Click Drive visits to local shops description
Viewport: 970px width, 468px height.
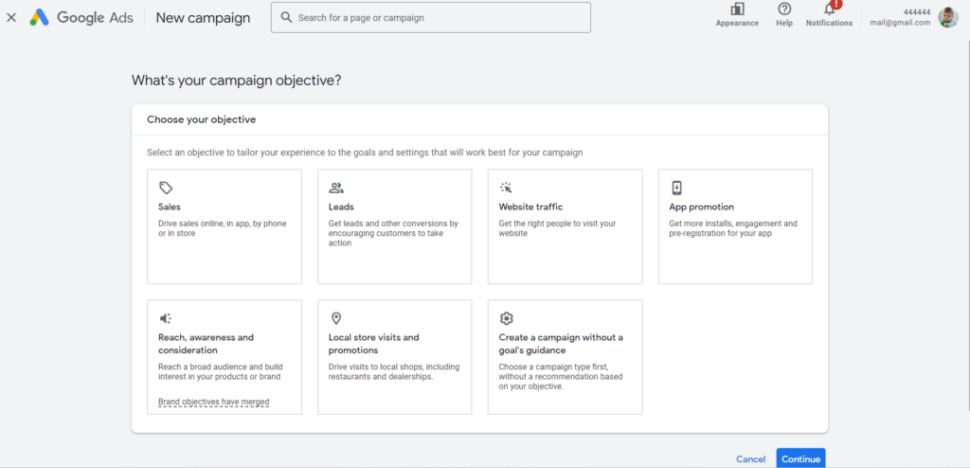coord(394,371)
